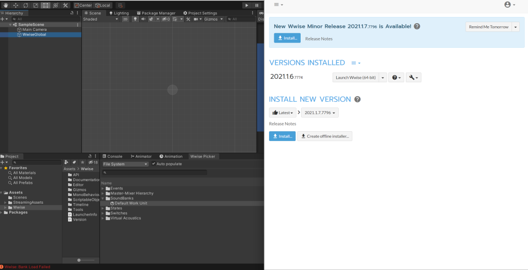Switch to the Console tab
Image resolution: width=528 pixels, height=270 pixels.
(x=112, y=156)
